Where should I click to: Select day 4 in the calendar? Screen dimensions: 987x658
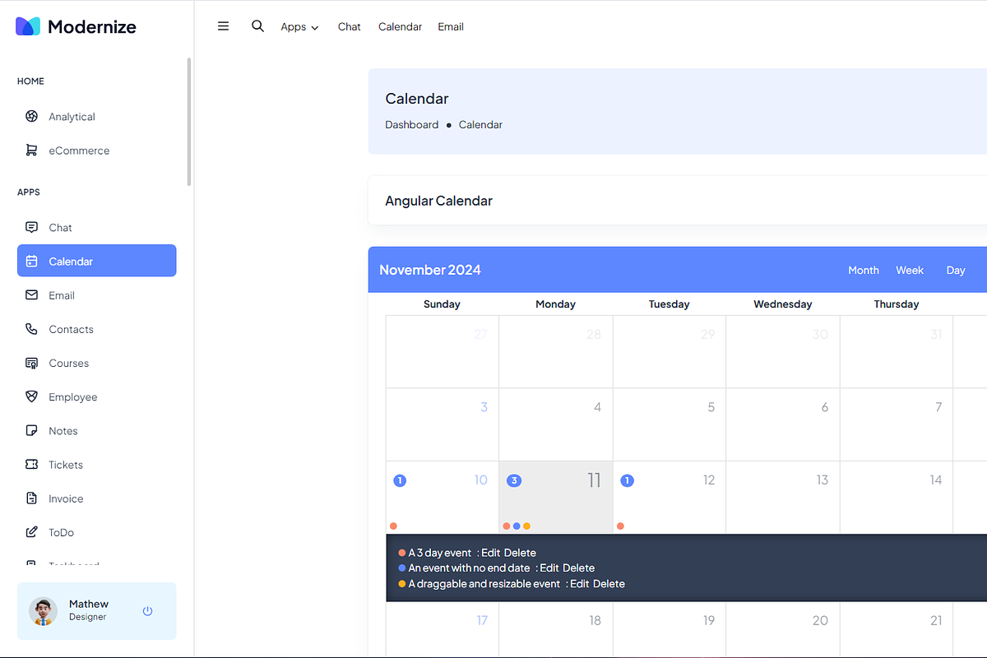[x=556, y=424]
